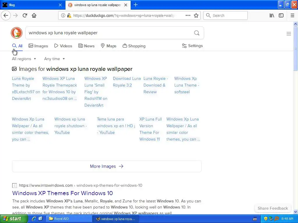Launch Internet Explorer from quick launch

click(x=34, y=219)
